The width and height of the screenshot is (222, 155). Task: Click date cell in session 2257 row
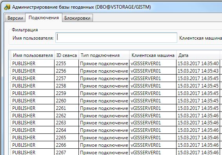coord(198,78)
